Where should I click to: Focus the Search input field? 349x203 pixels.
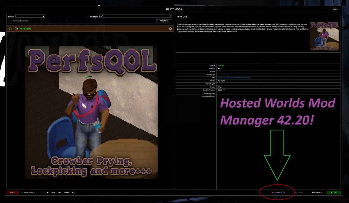(135, 16)
